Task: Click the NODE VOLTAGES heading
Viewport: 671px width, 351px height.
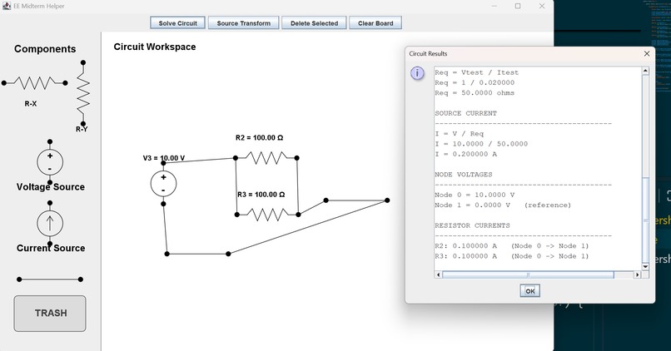Action: [464, 175]
